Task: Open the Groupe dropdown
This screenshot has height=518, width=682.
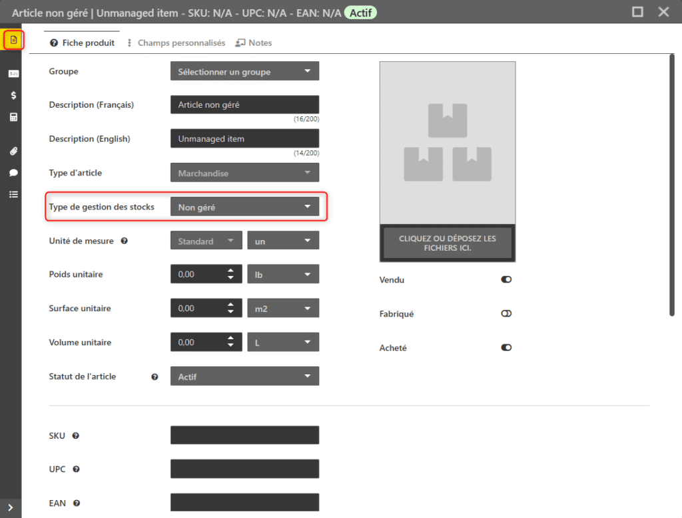Action: point(244,72)
